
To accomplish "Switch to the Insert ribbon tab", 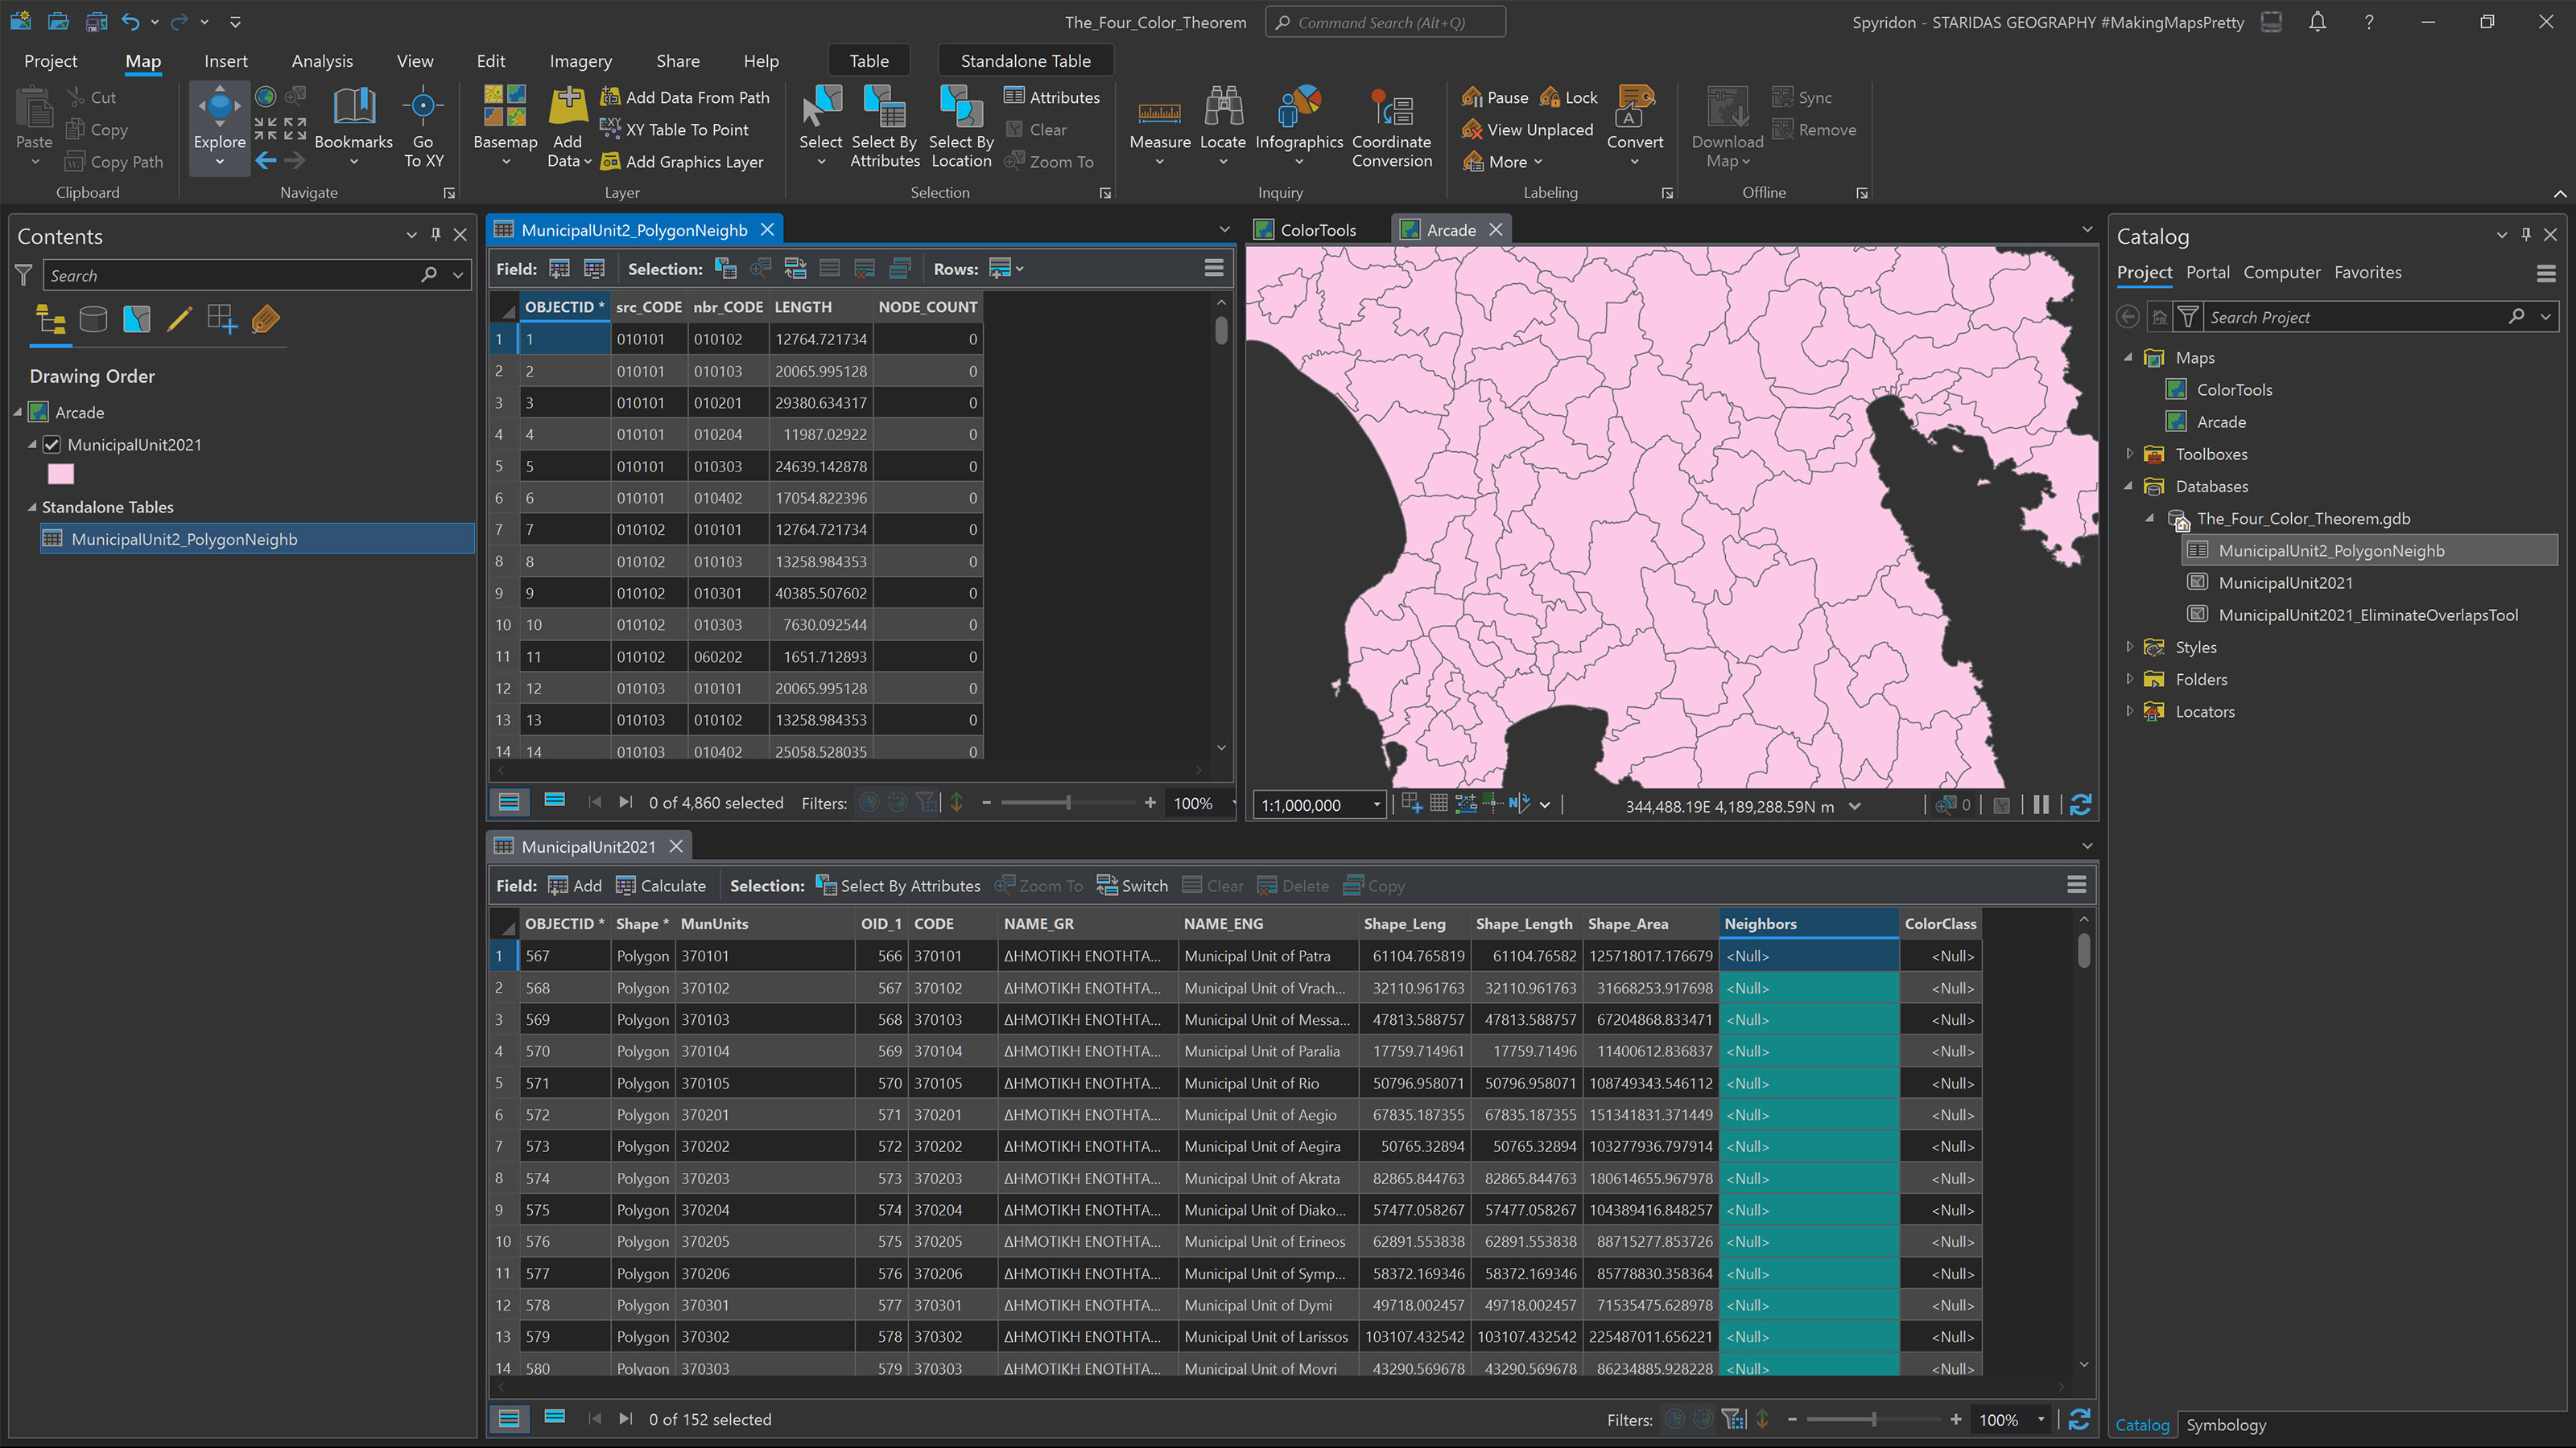I will [226, 61].
